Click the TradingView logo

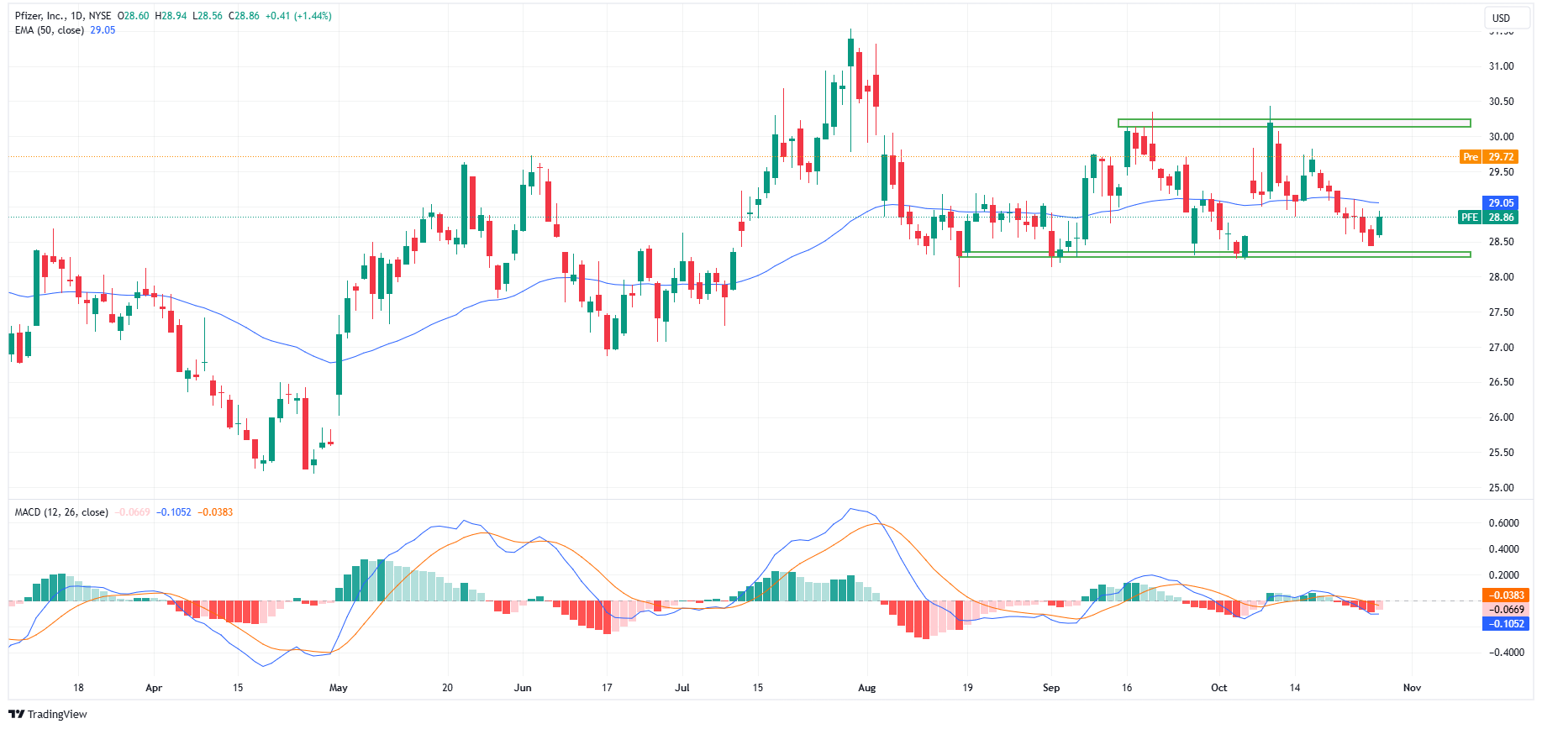(x=48, y=714)
